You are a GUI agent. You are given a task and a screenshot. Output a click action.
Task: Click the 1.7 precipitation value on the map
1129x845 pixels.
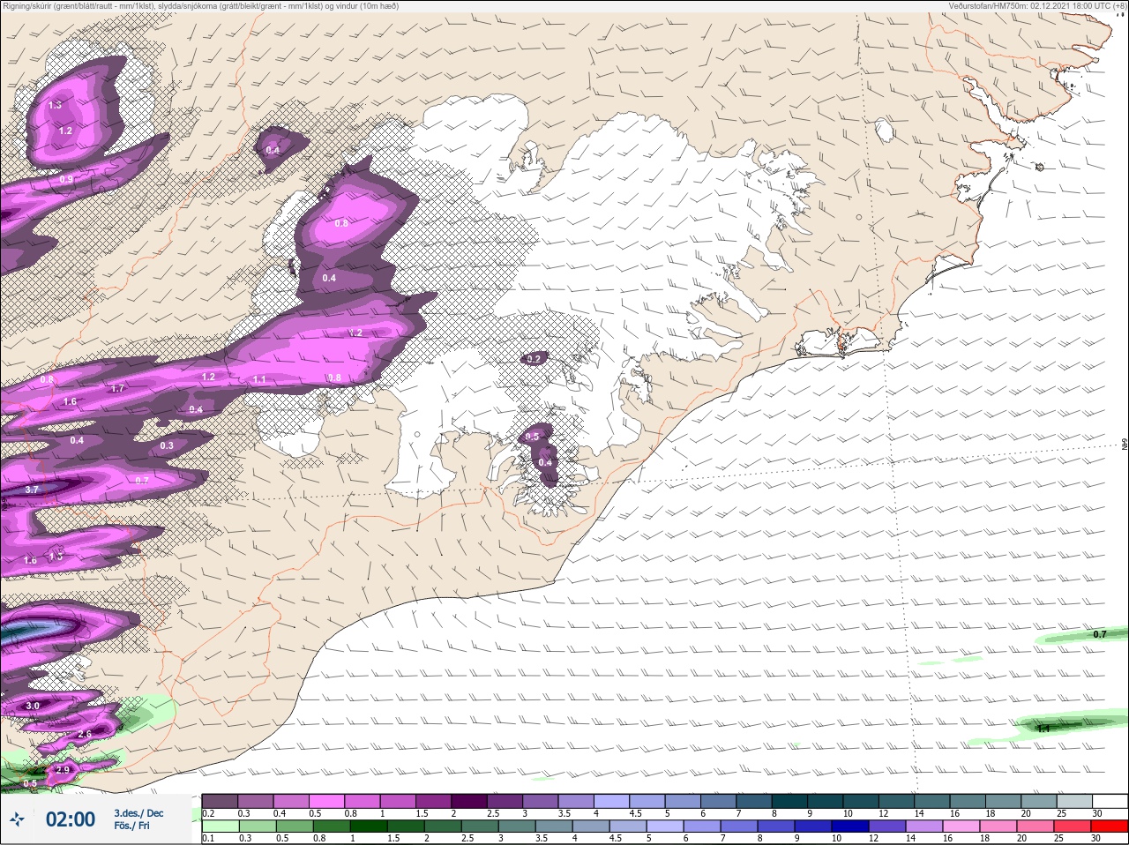click(x=117, y=388)
